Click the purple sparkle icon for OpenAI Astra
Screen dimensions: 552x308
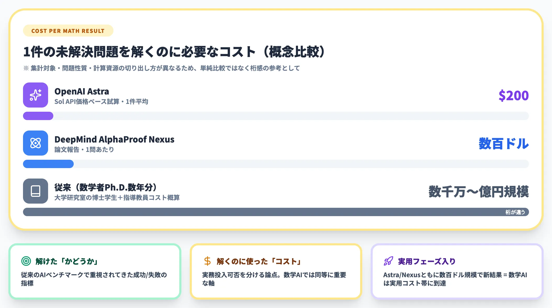36,95
